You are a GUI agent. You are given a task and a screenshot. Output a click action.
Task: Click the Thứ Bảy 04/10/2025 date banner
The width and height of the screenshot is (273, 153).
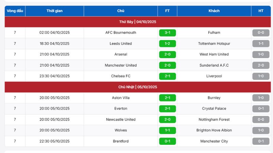click(x=138, y=22)
